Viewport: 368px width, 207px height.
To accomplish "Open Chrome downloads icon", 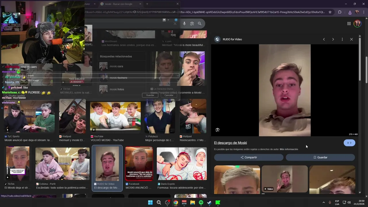I will coord(350,12).
